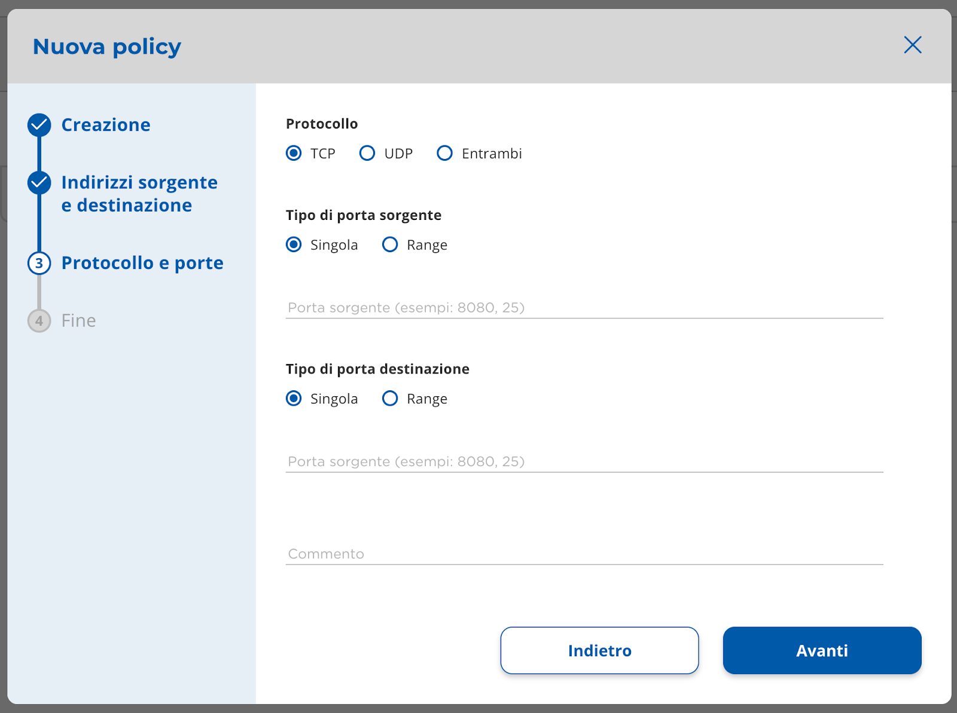Close the Nuova policy dialog

[x=913, y=45]
